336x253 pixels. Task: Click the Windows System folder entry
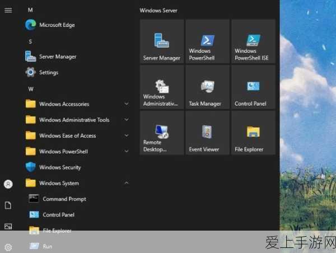click(x=77, y=183)
